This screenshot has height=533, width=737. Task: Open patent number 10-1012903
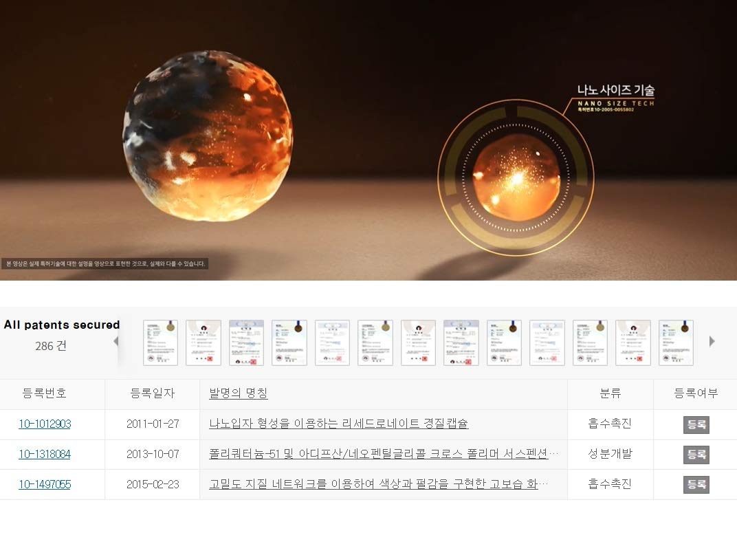[45, 424]
